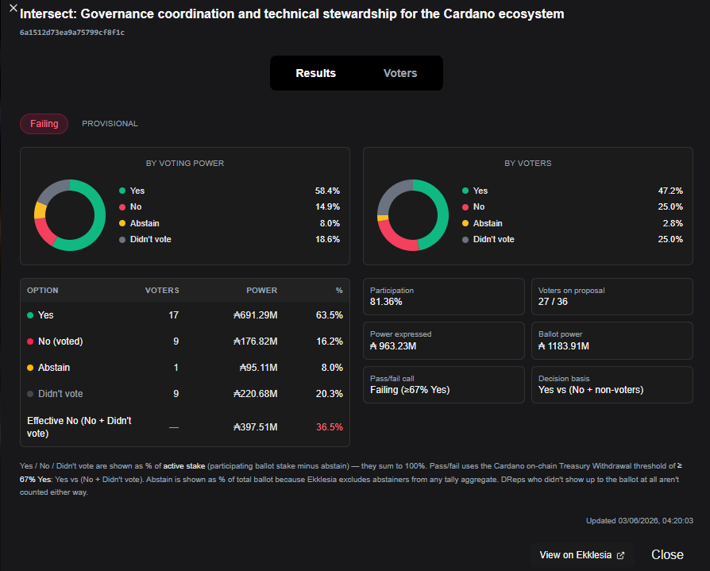Click the By Voting Power donut chart
The height and width of the screenshot is (571, 710).
70,215
